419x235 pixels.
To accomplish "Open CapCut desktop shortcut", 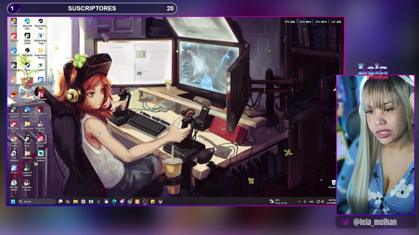I will (x=41, y=67).
